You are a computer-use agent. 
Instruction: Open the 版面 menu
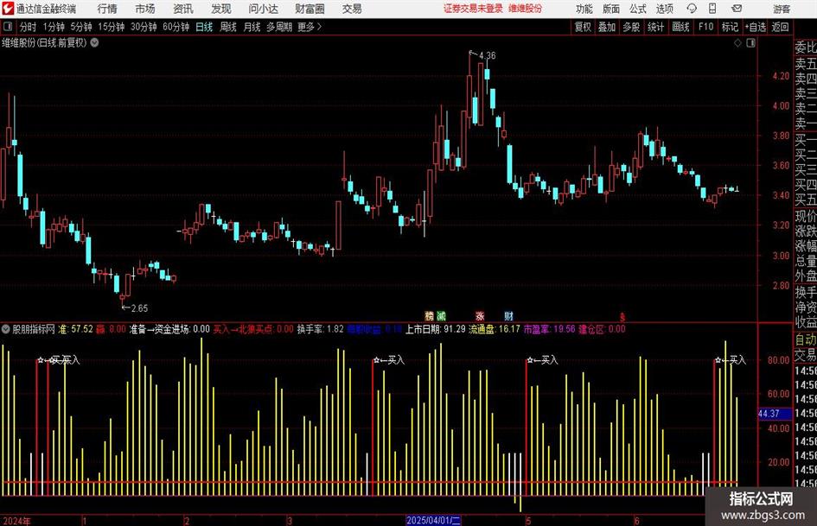coord(611,9)
